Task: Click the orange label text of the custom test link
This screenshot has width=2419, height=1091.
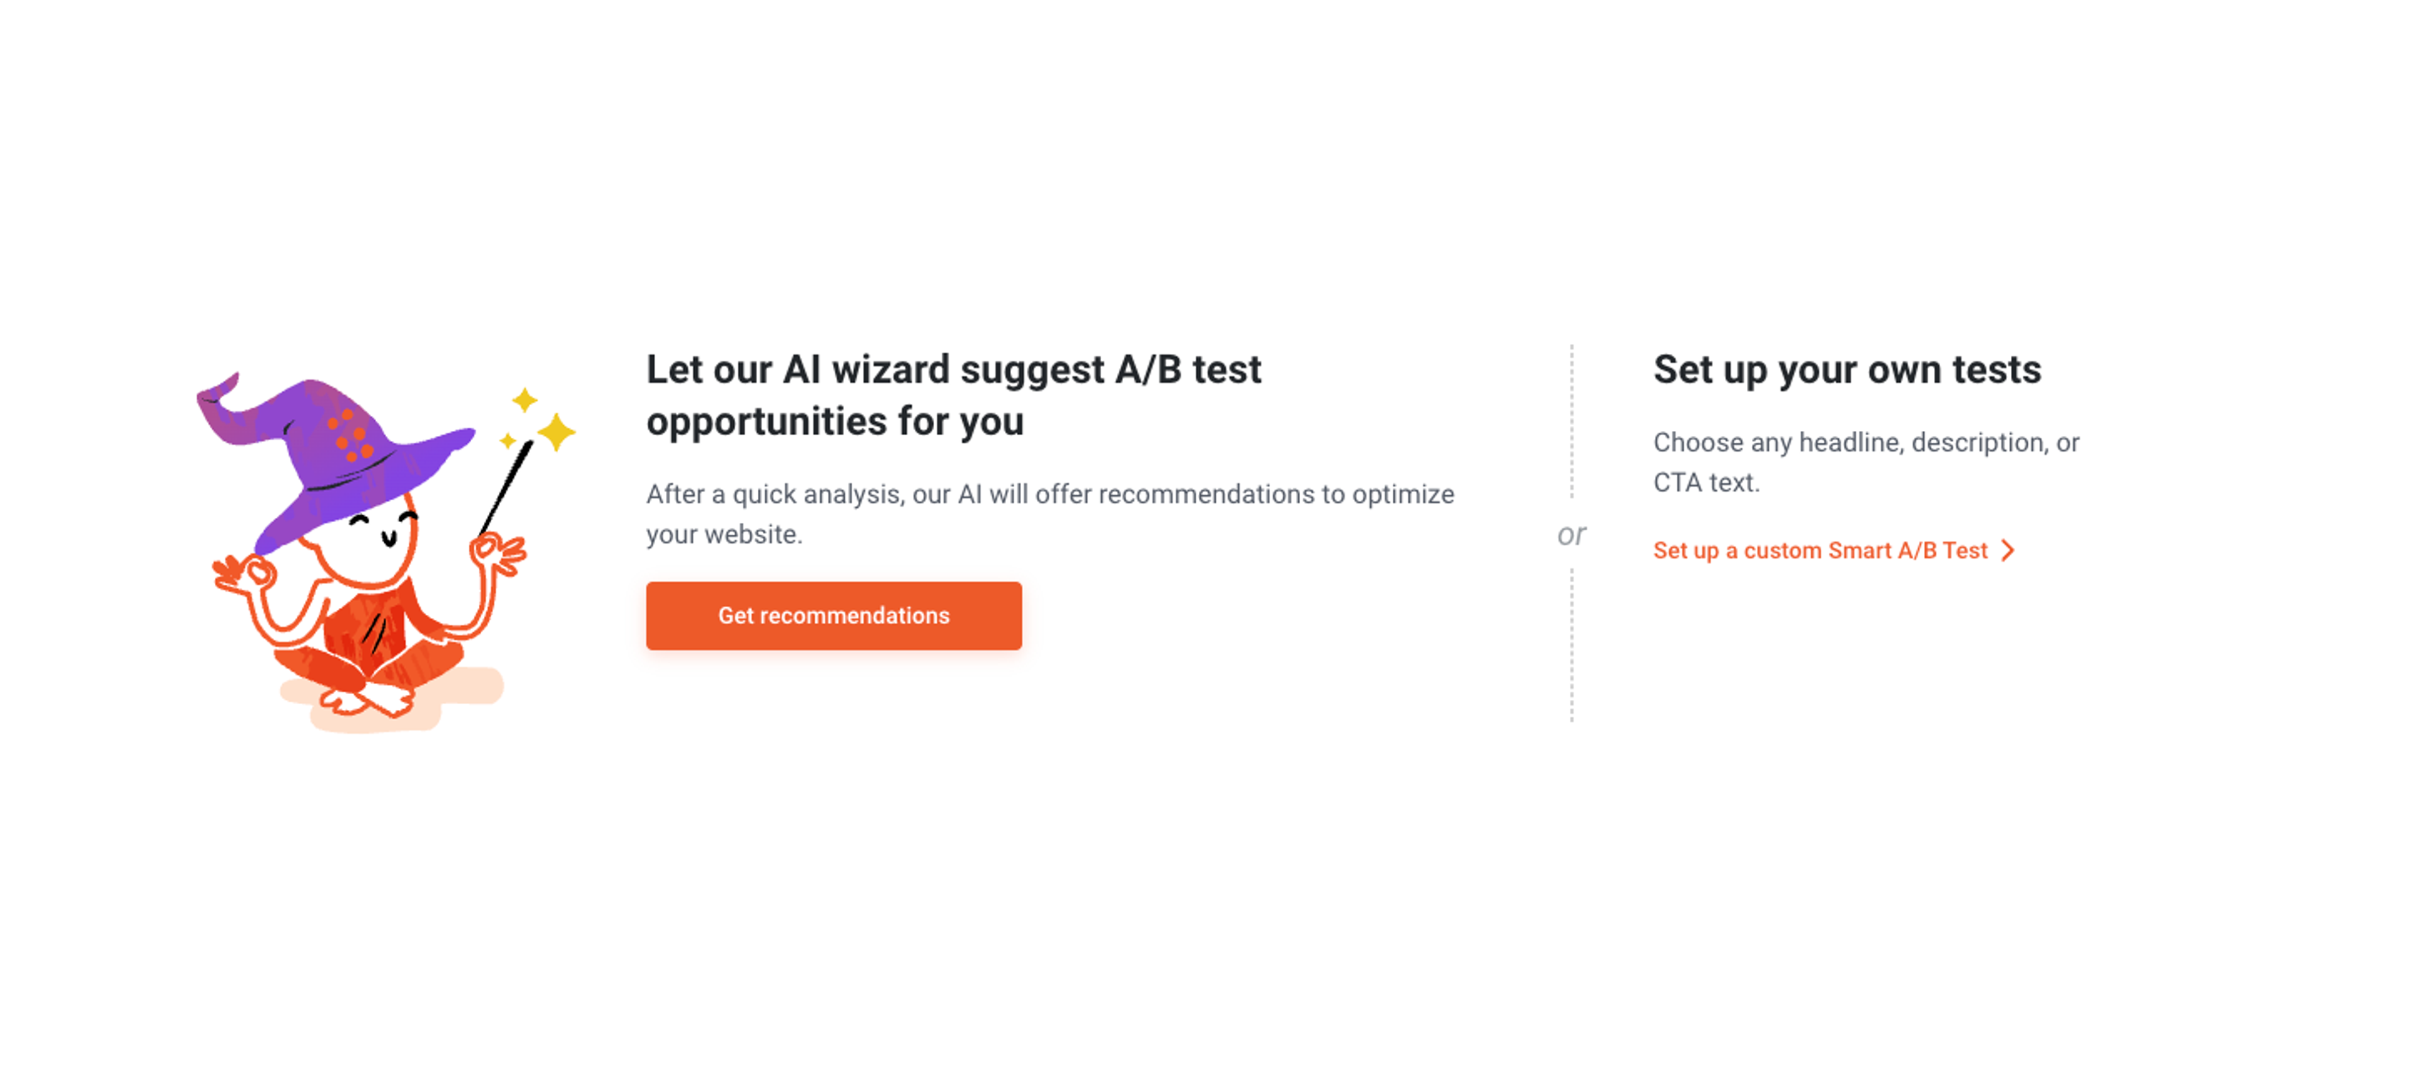Action: (1822, 550)
